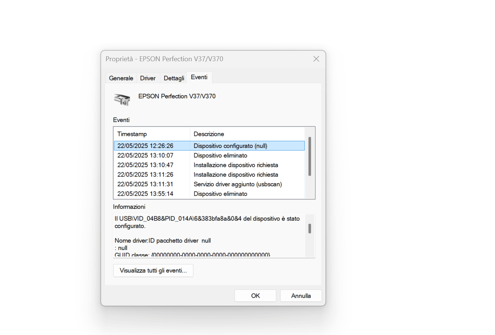Image resolution: width=495 pixels, height=335 pixels.
Task: Confirm with the OK button
Action: [x=256, y=296]
